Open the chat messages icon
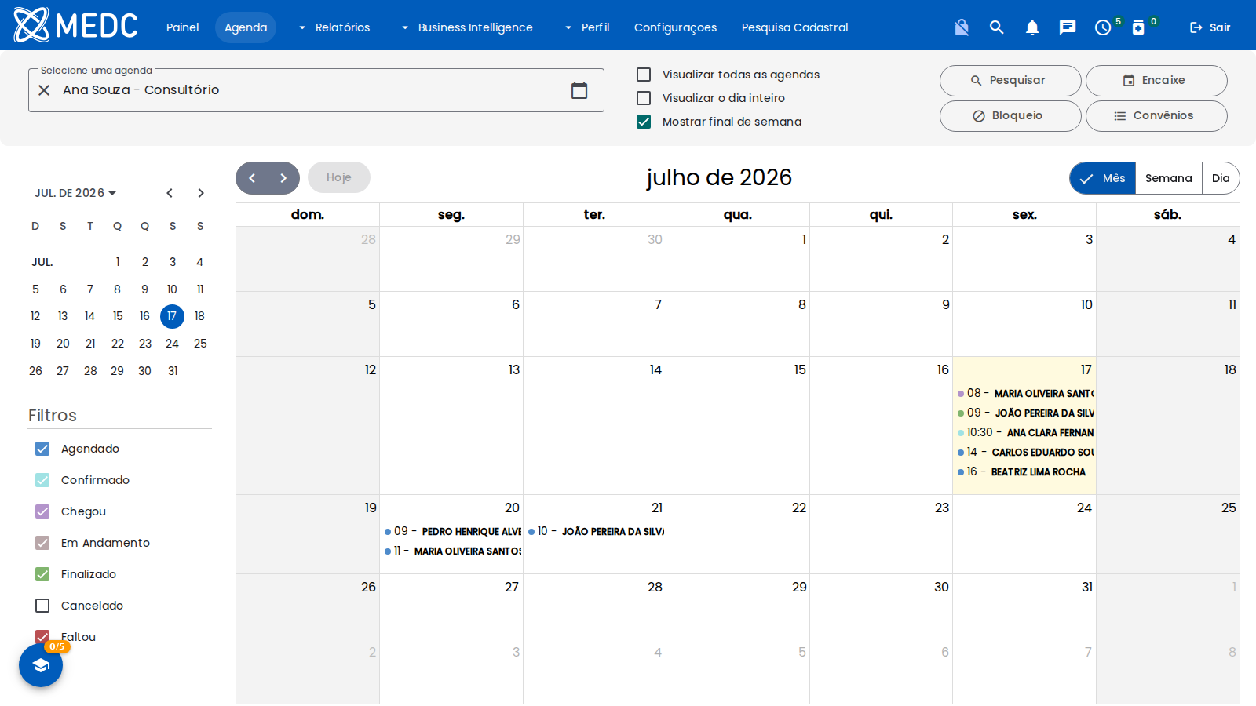 pyautogui.click(x=1068, y=27)
